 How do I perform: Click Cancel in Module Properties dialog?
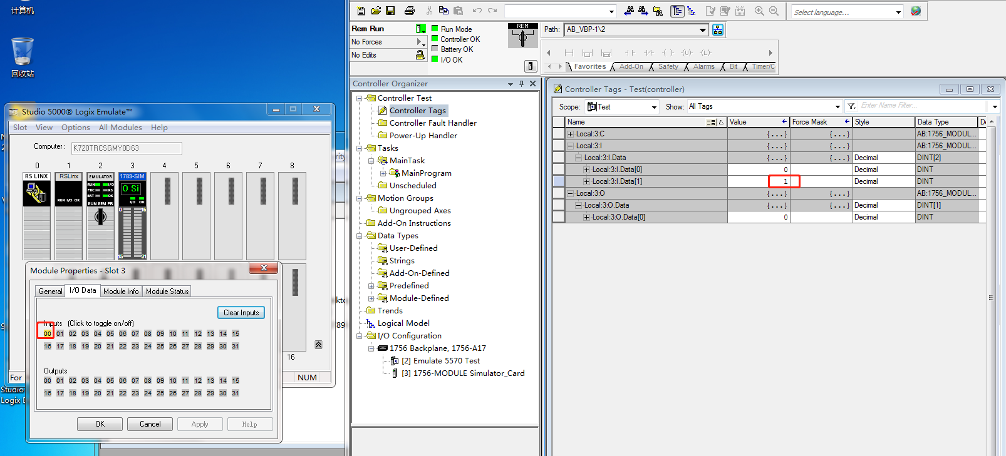pyautogui.click(x=150, y=424)
